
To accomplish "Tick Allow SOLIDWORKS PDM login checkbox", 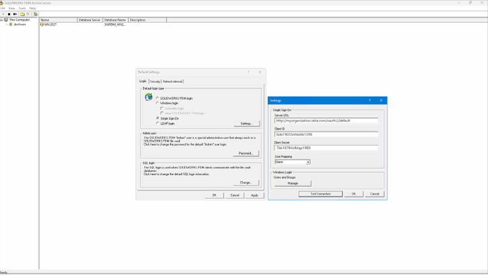I will (x=162, y=113).
